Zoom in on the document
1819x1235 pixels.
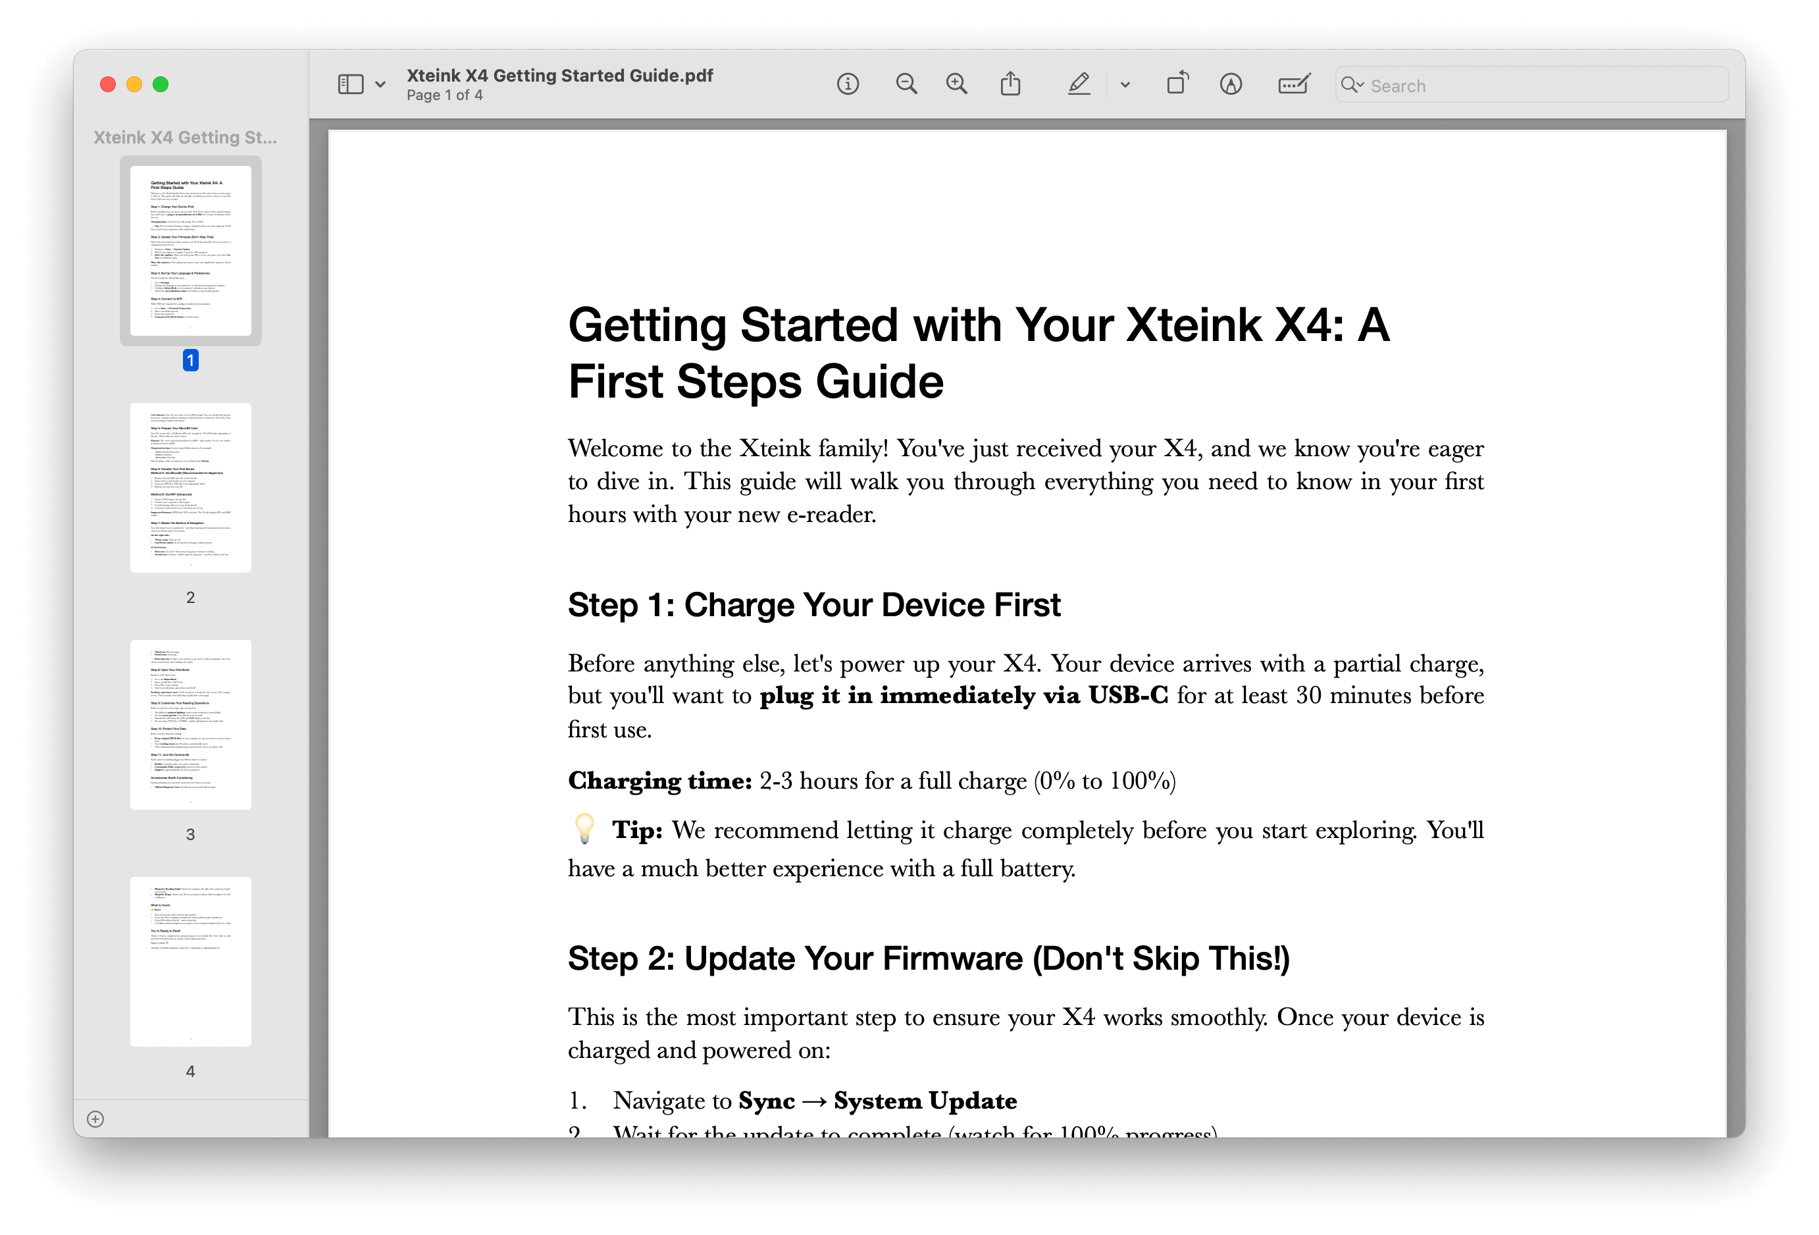(956, 84)
